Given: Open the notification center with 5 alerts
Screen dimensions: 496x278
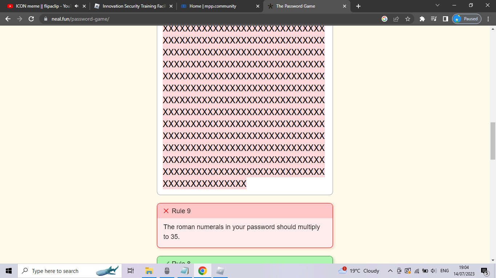Looking at the screenshot, I should [485, 271].
